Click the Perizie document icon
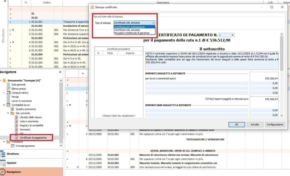 (8, 97)
